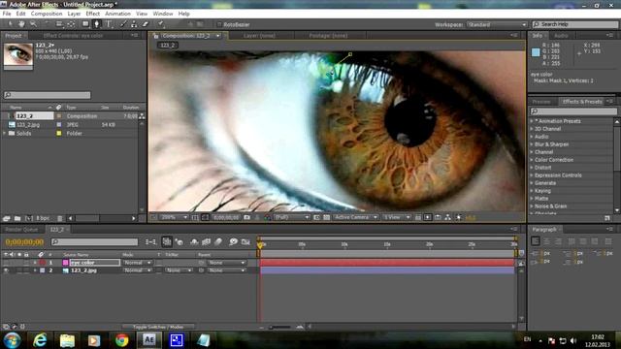Switch to the Preview panel tab
Image resolution: width=621 pixels, height=349 pixels.
pos(541,102)
